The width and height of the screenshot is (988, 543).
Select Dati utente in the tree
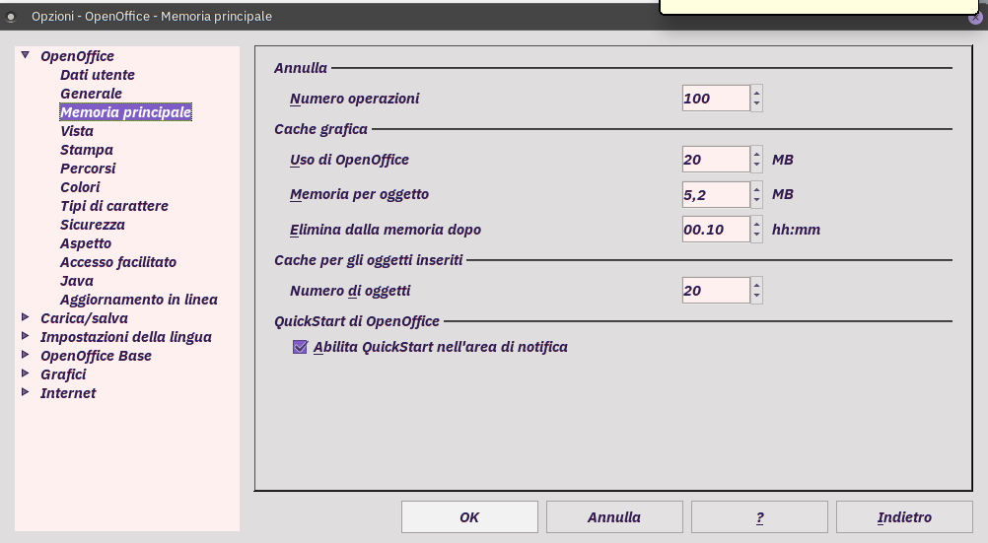click(98, 75)
